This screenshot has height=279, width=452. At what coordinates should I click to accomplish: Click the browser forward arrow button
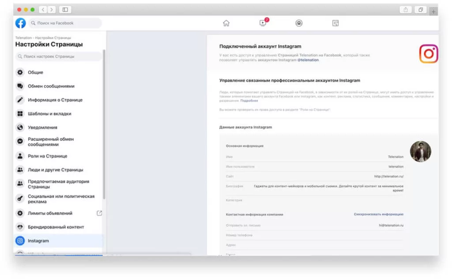(x=52, y=10)
